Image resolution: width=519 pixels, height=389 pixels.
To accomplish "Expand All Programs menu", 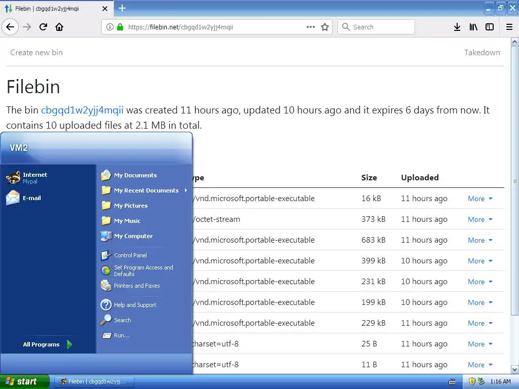I will [x=47, y=344].
